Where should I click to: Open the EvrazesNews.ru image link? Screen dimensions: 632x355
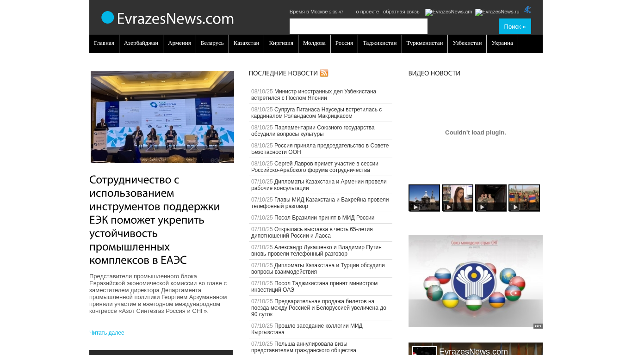pos(497,12)
